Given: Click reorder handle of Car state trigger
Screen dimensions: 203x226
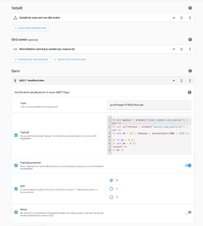Looking at the screenshot, I should tap(182, 18).
